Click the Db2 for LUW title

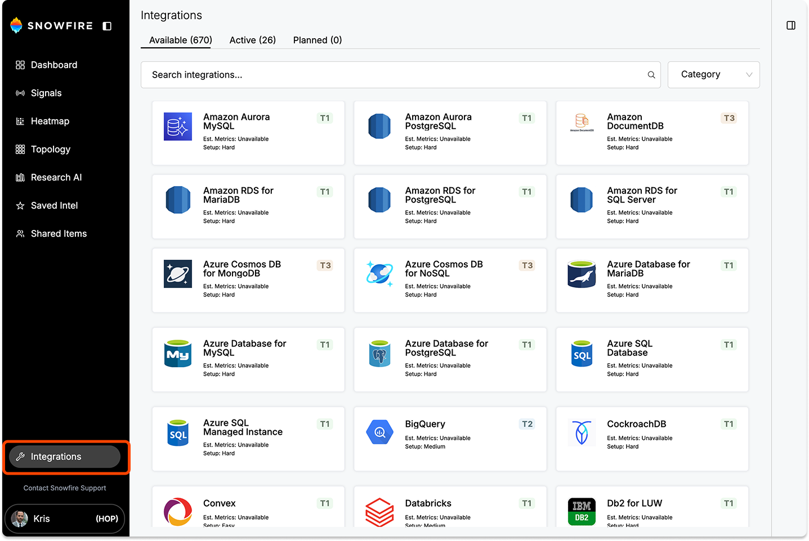[634, 503]
